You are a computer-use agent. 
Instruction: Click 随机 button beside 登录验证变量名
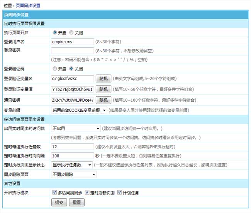coord(103,79)
